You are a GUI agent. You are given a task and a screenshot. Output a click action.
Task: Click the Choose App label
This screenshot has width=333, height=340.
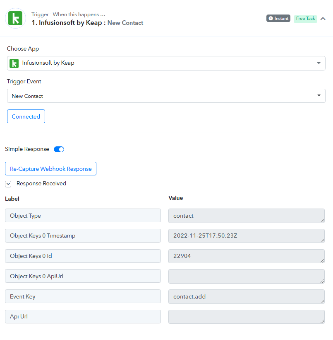pyautogui.click(x=23, y=49)
